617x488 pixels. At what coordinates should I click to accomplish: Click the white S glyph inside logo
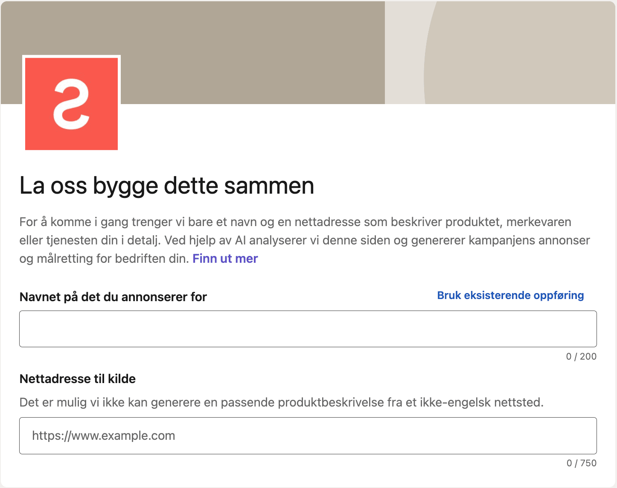tap(71, 104)
